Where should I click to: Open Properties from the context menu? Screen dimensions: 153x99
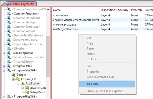[x=107, y=72]
